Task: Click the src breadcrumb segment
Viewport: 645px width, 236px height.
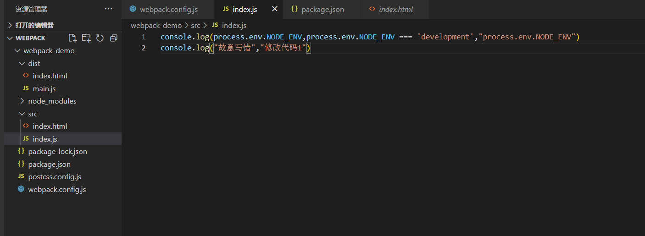Action: click(196, 26)
